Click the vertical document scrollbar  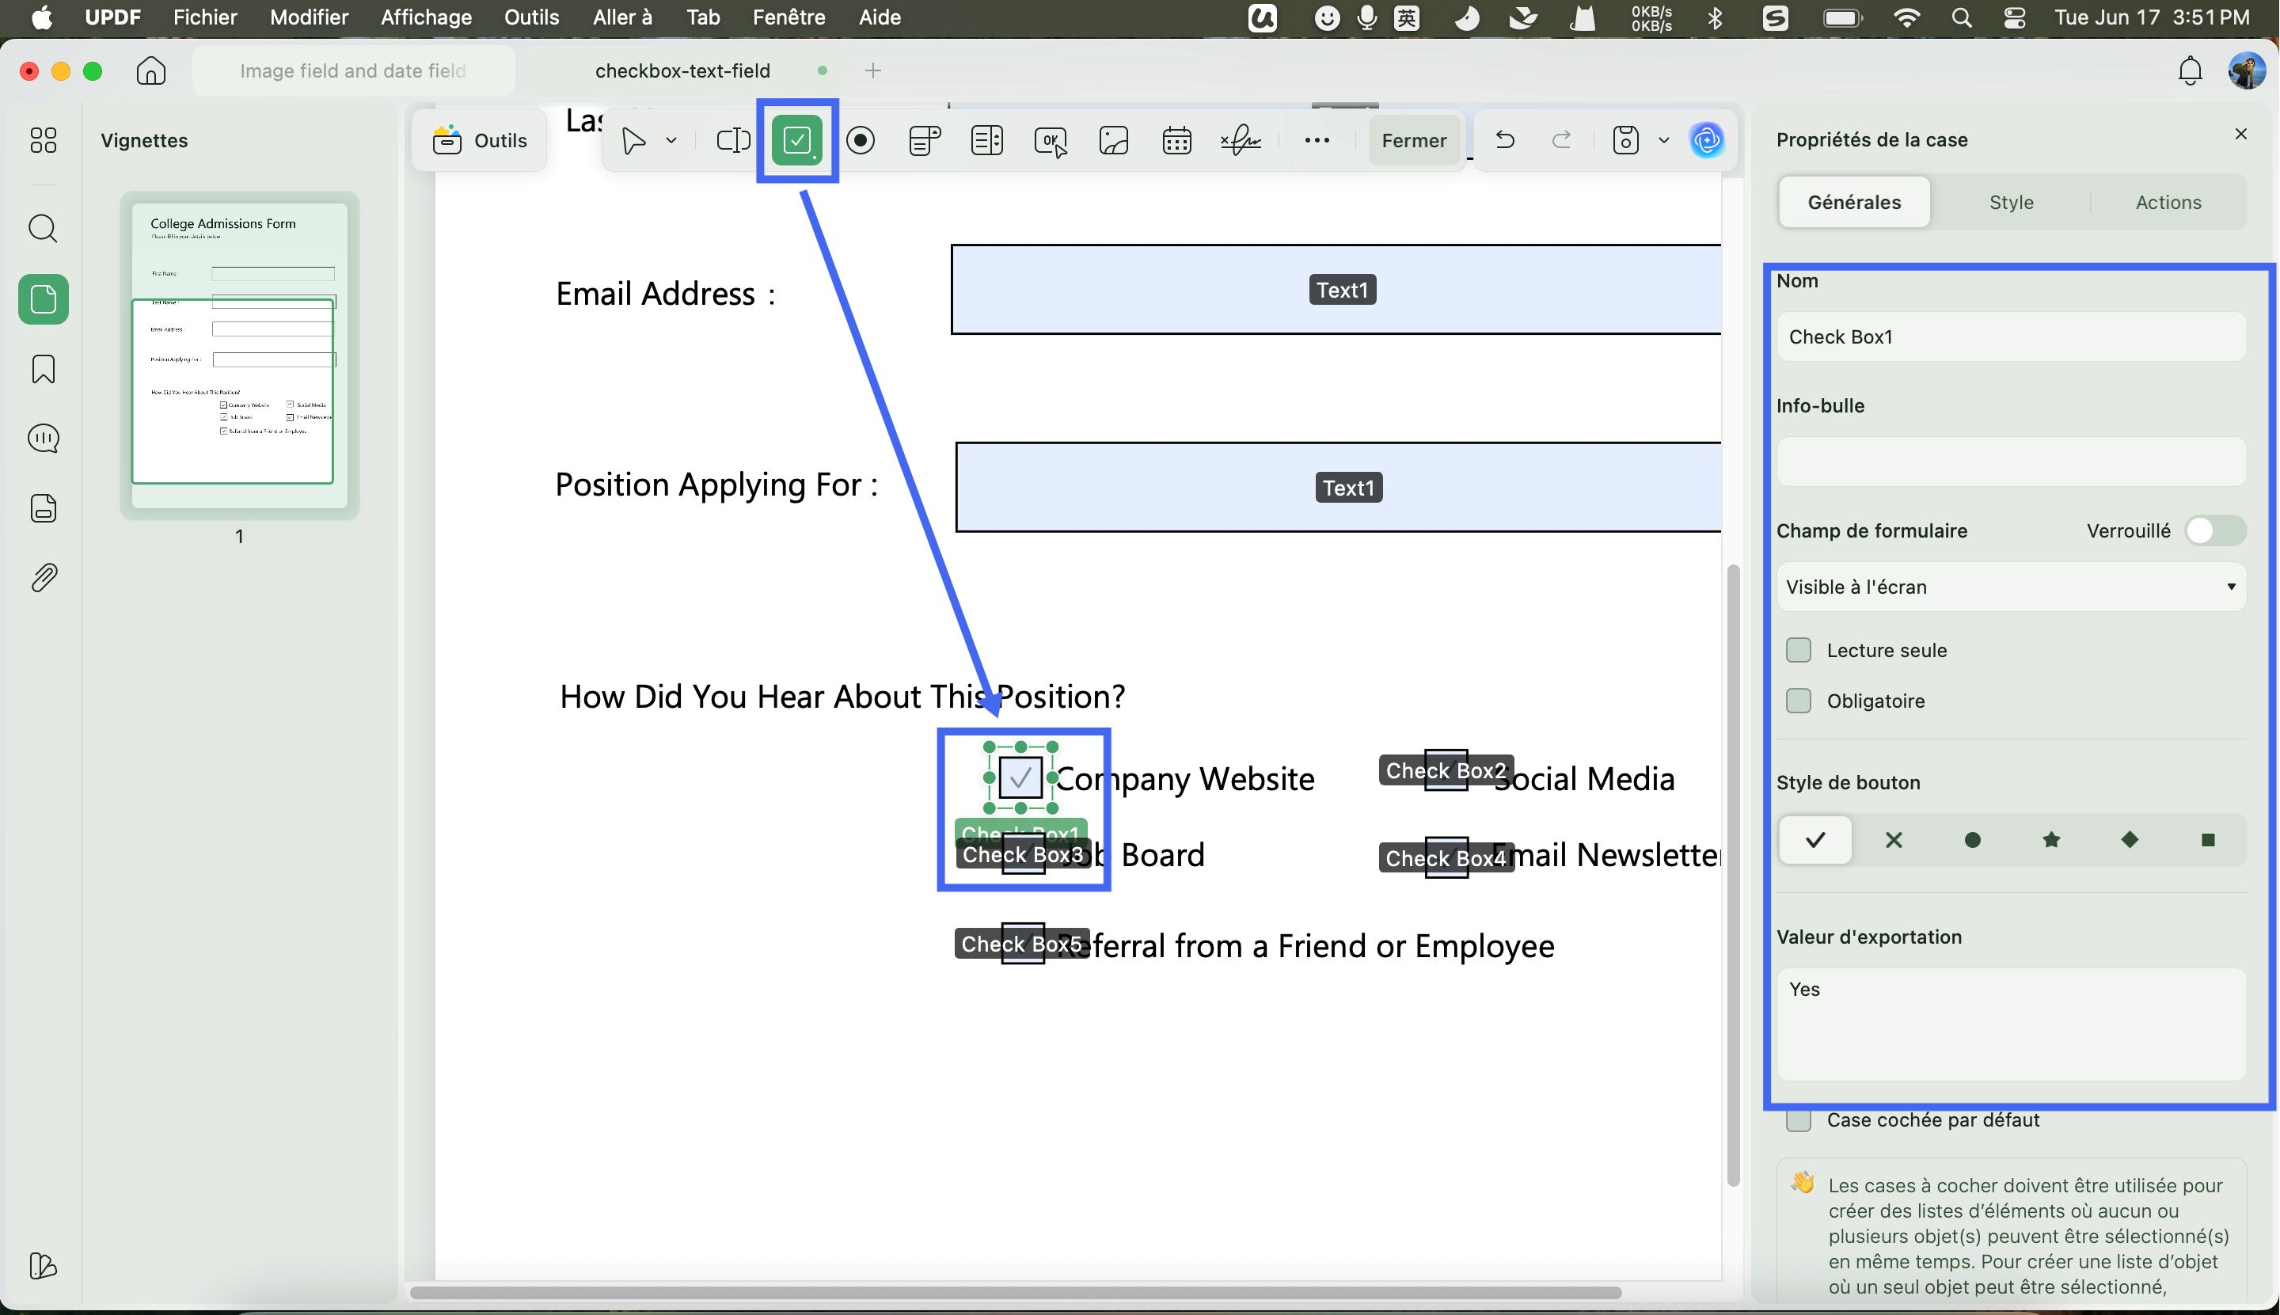pyautogui.click(x=1732, y=874)
